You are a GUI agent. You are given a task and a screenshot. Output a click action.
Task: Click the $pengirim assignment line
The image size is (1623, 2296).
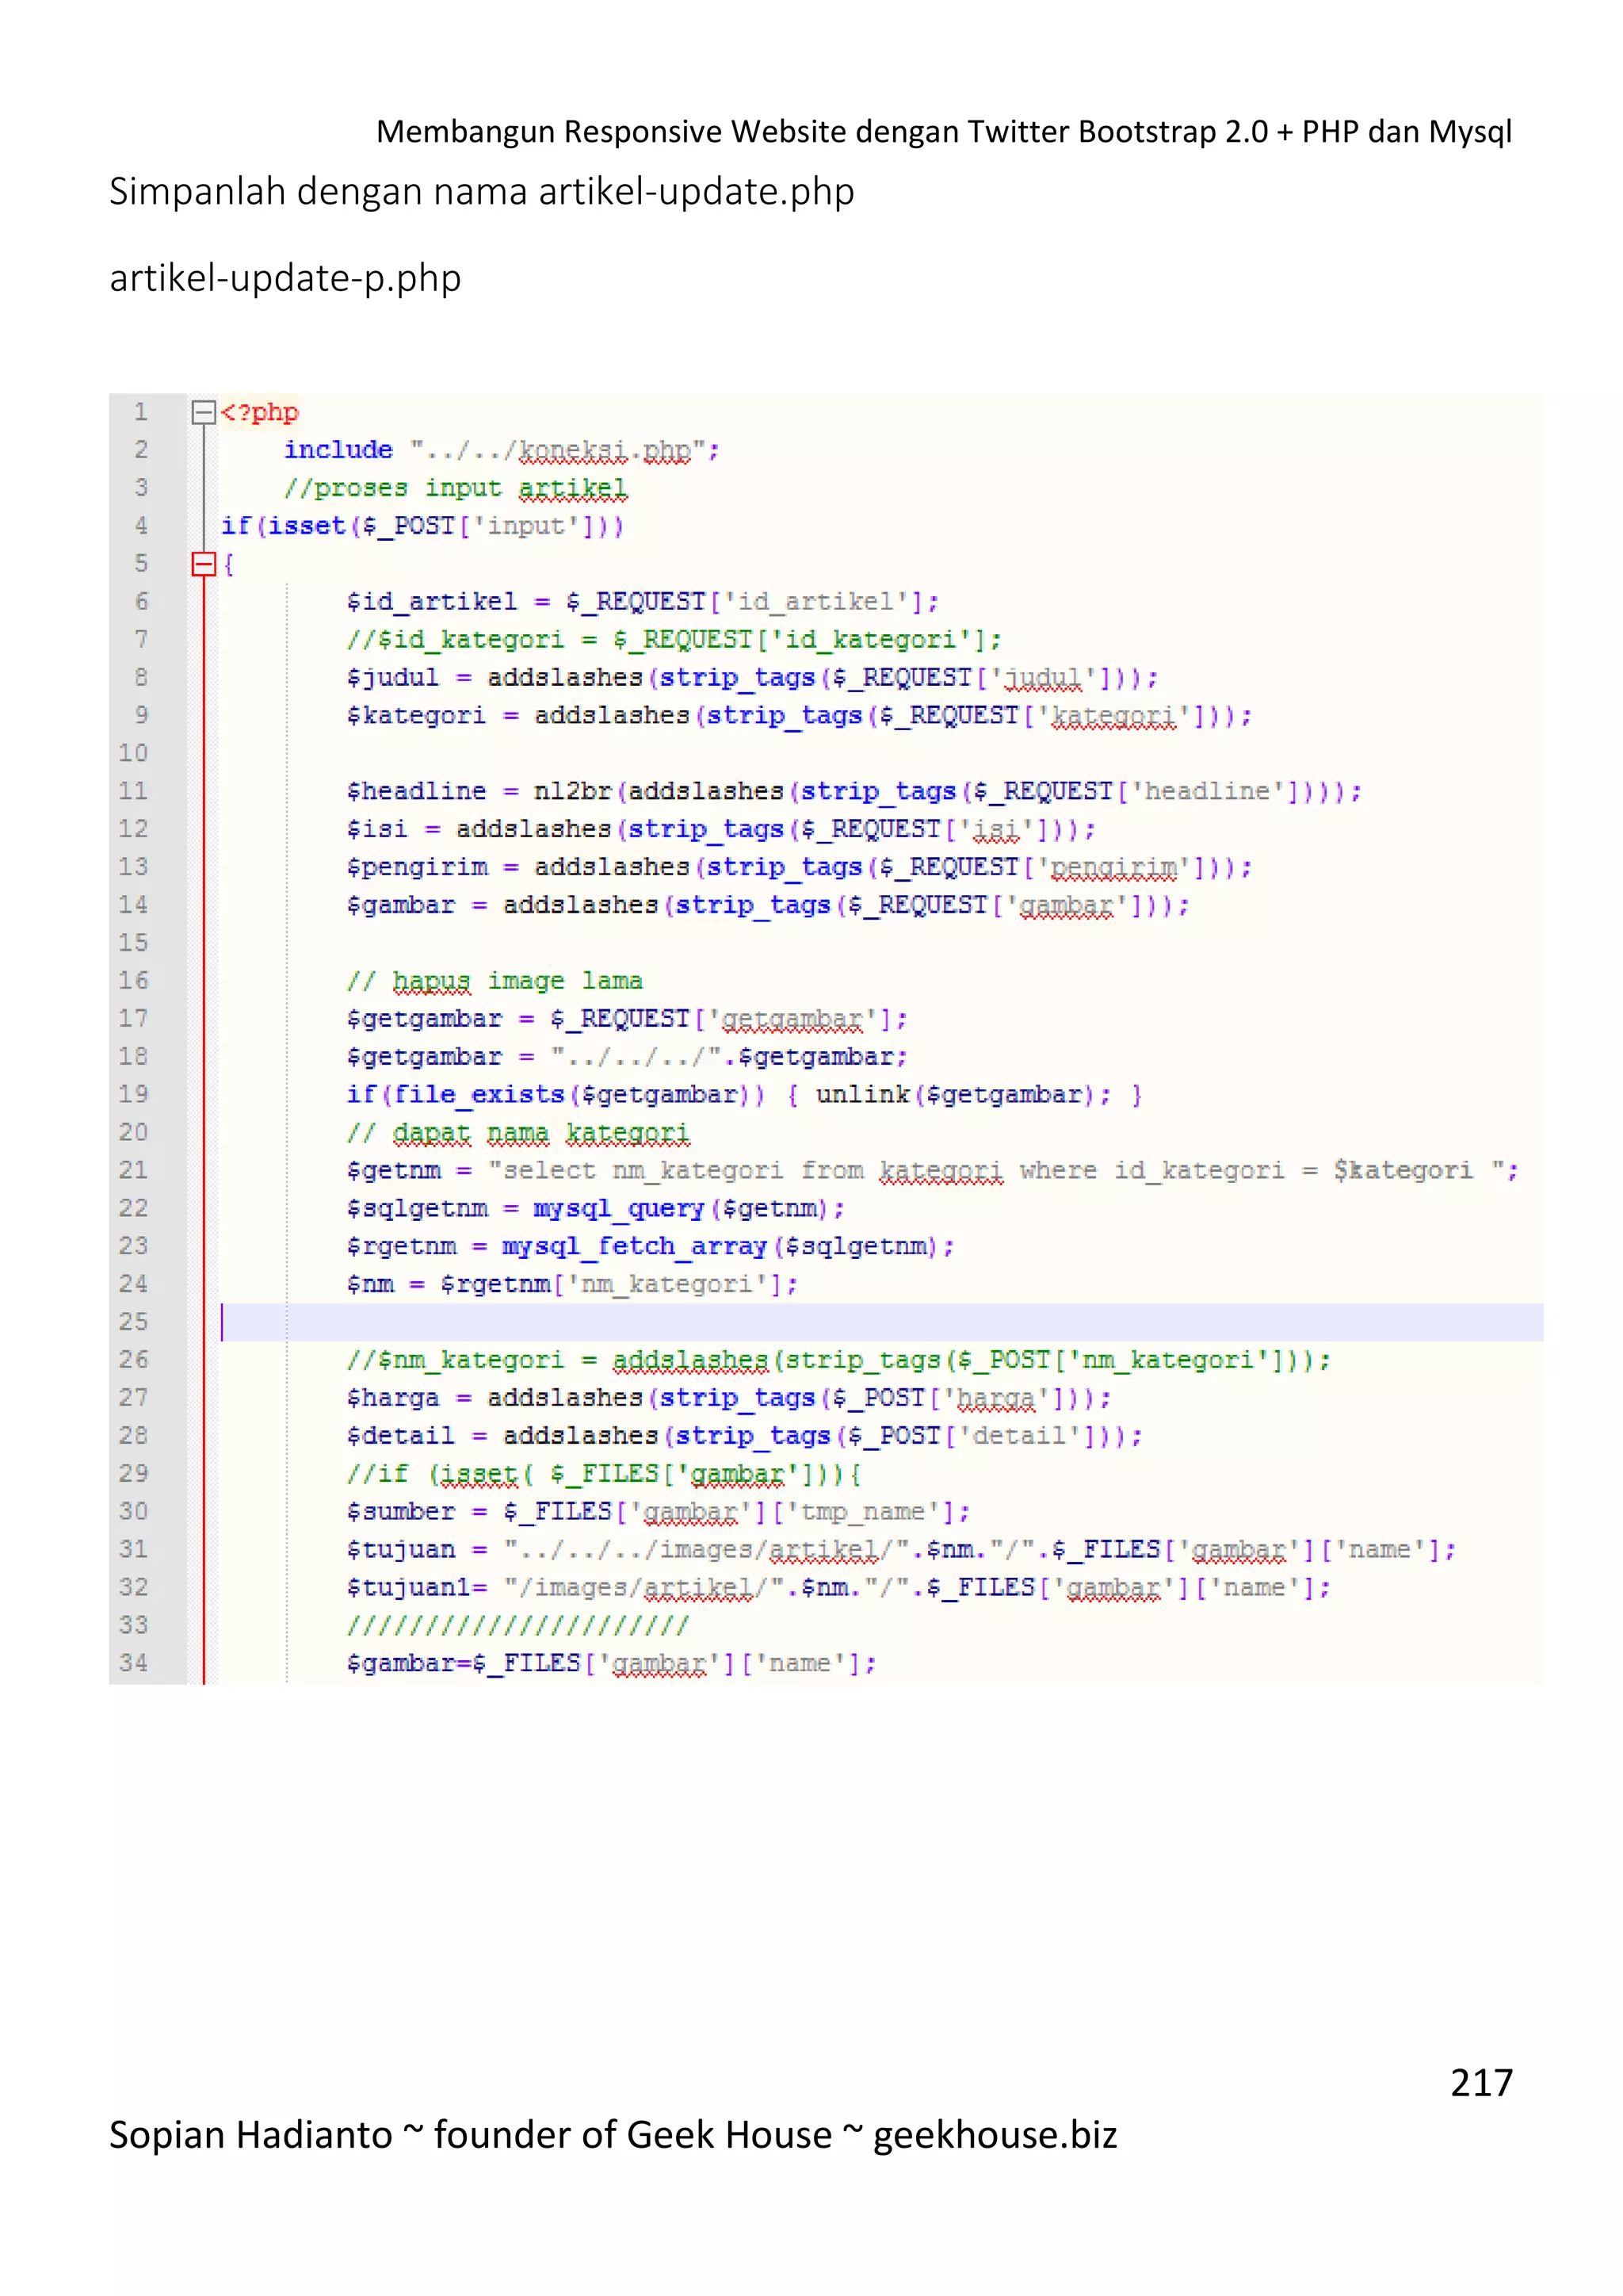(x=800, y=867)
